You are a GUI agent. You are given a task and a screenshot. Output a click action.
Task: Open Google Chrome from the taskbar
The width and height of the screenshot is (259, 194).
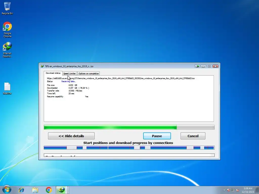49,190
